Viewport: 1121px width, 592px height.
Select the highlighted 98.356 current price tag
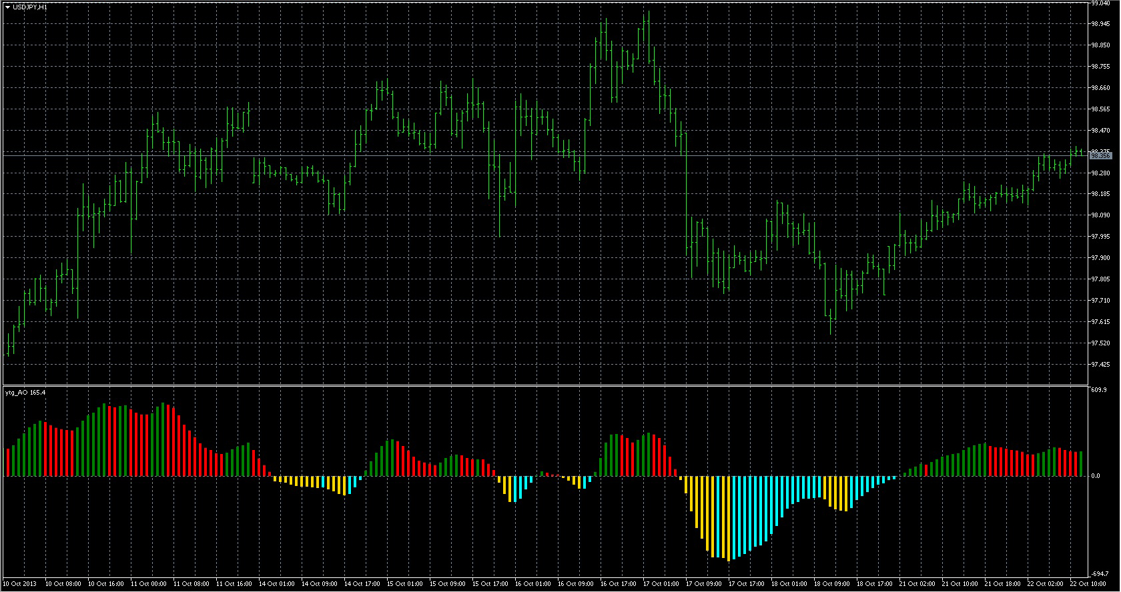pyautogui.click(x=1100, y=155)
